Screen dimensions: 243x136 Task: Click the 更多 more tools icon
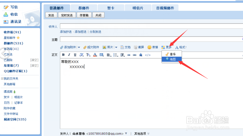click(x=163, y=47)
